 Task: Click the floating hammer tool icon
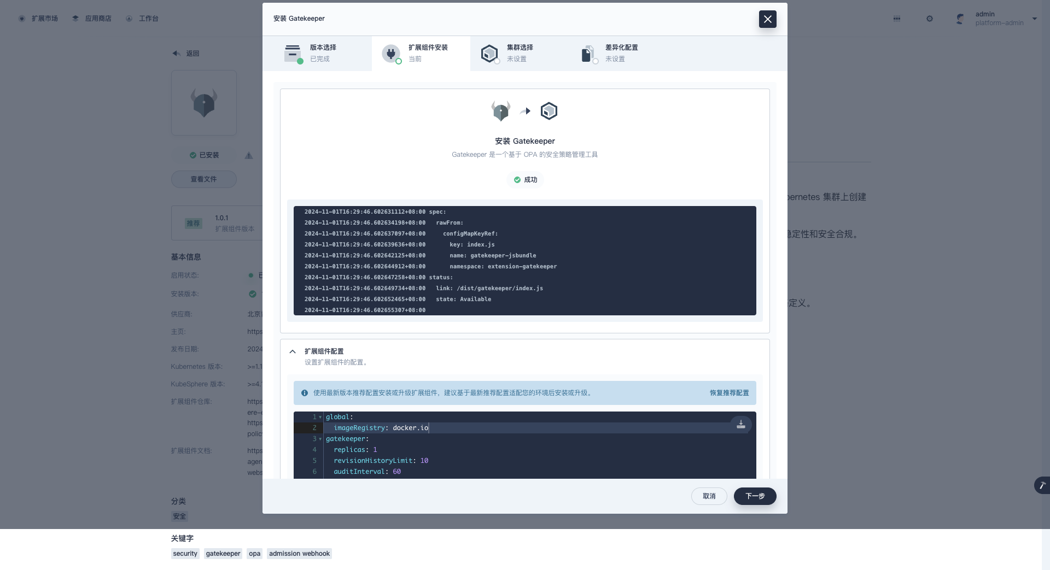tap(1042, 485)
